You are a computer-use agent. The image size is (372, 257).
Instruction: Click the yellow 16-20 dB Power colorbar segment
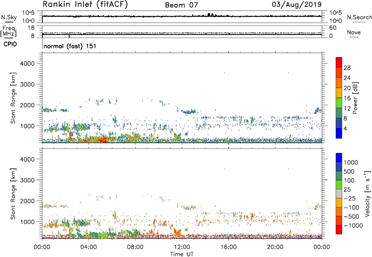coord(339,93)
